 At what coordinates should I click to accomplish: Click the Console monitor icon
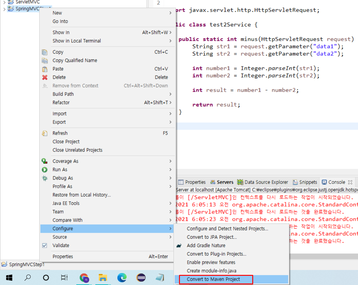point(324,182)
